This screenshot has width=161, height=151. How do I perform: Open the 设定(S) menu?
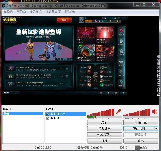click(x=21, y=12)
